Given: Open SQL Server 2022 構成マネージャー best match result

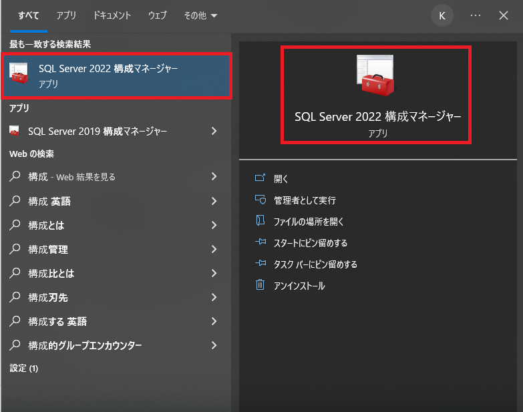Looking at the screenshot, I should 116,75.
